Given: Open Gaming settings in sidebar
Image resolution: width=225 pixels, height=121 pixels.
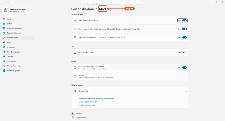Looking at the screenshot, I should click(10, 56).
